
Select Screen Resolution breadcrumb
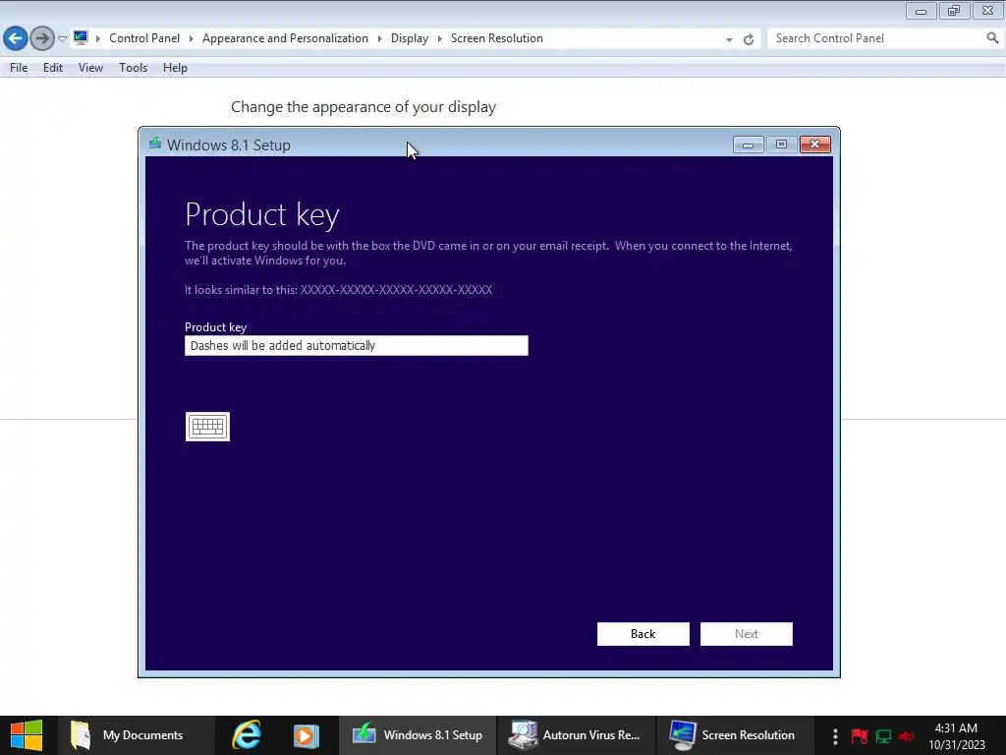point(496,38)
